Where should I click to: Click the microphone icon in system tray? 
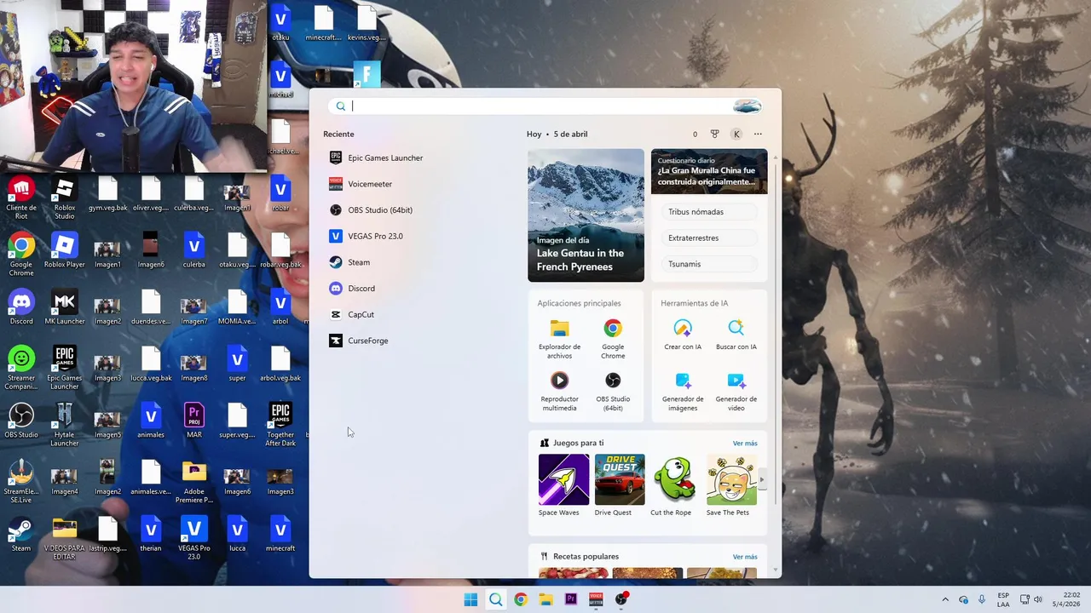click(x=982, y=599)
